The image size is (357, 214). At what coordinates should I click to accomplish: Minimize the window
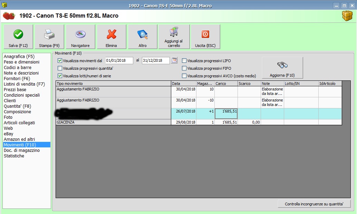point(337,6)
